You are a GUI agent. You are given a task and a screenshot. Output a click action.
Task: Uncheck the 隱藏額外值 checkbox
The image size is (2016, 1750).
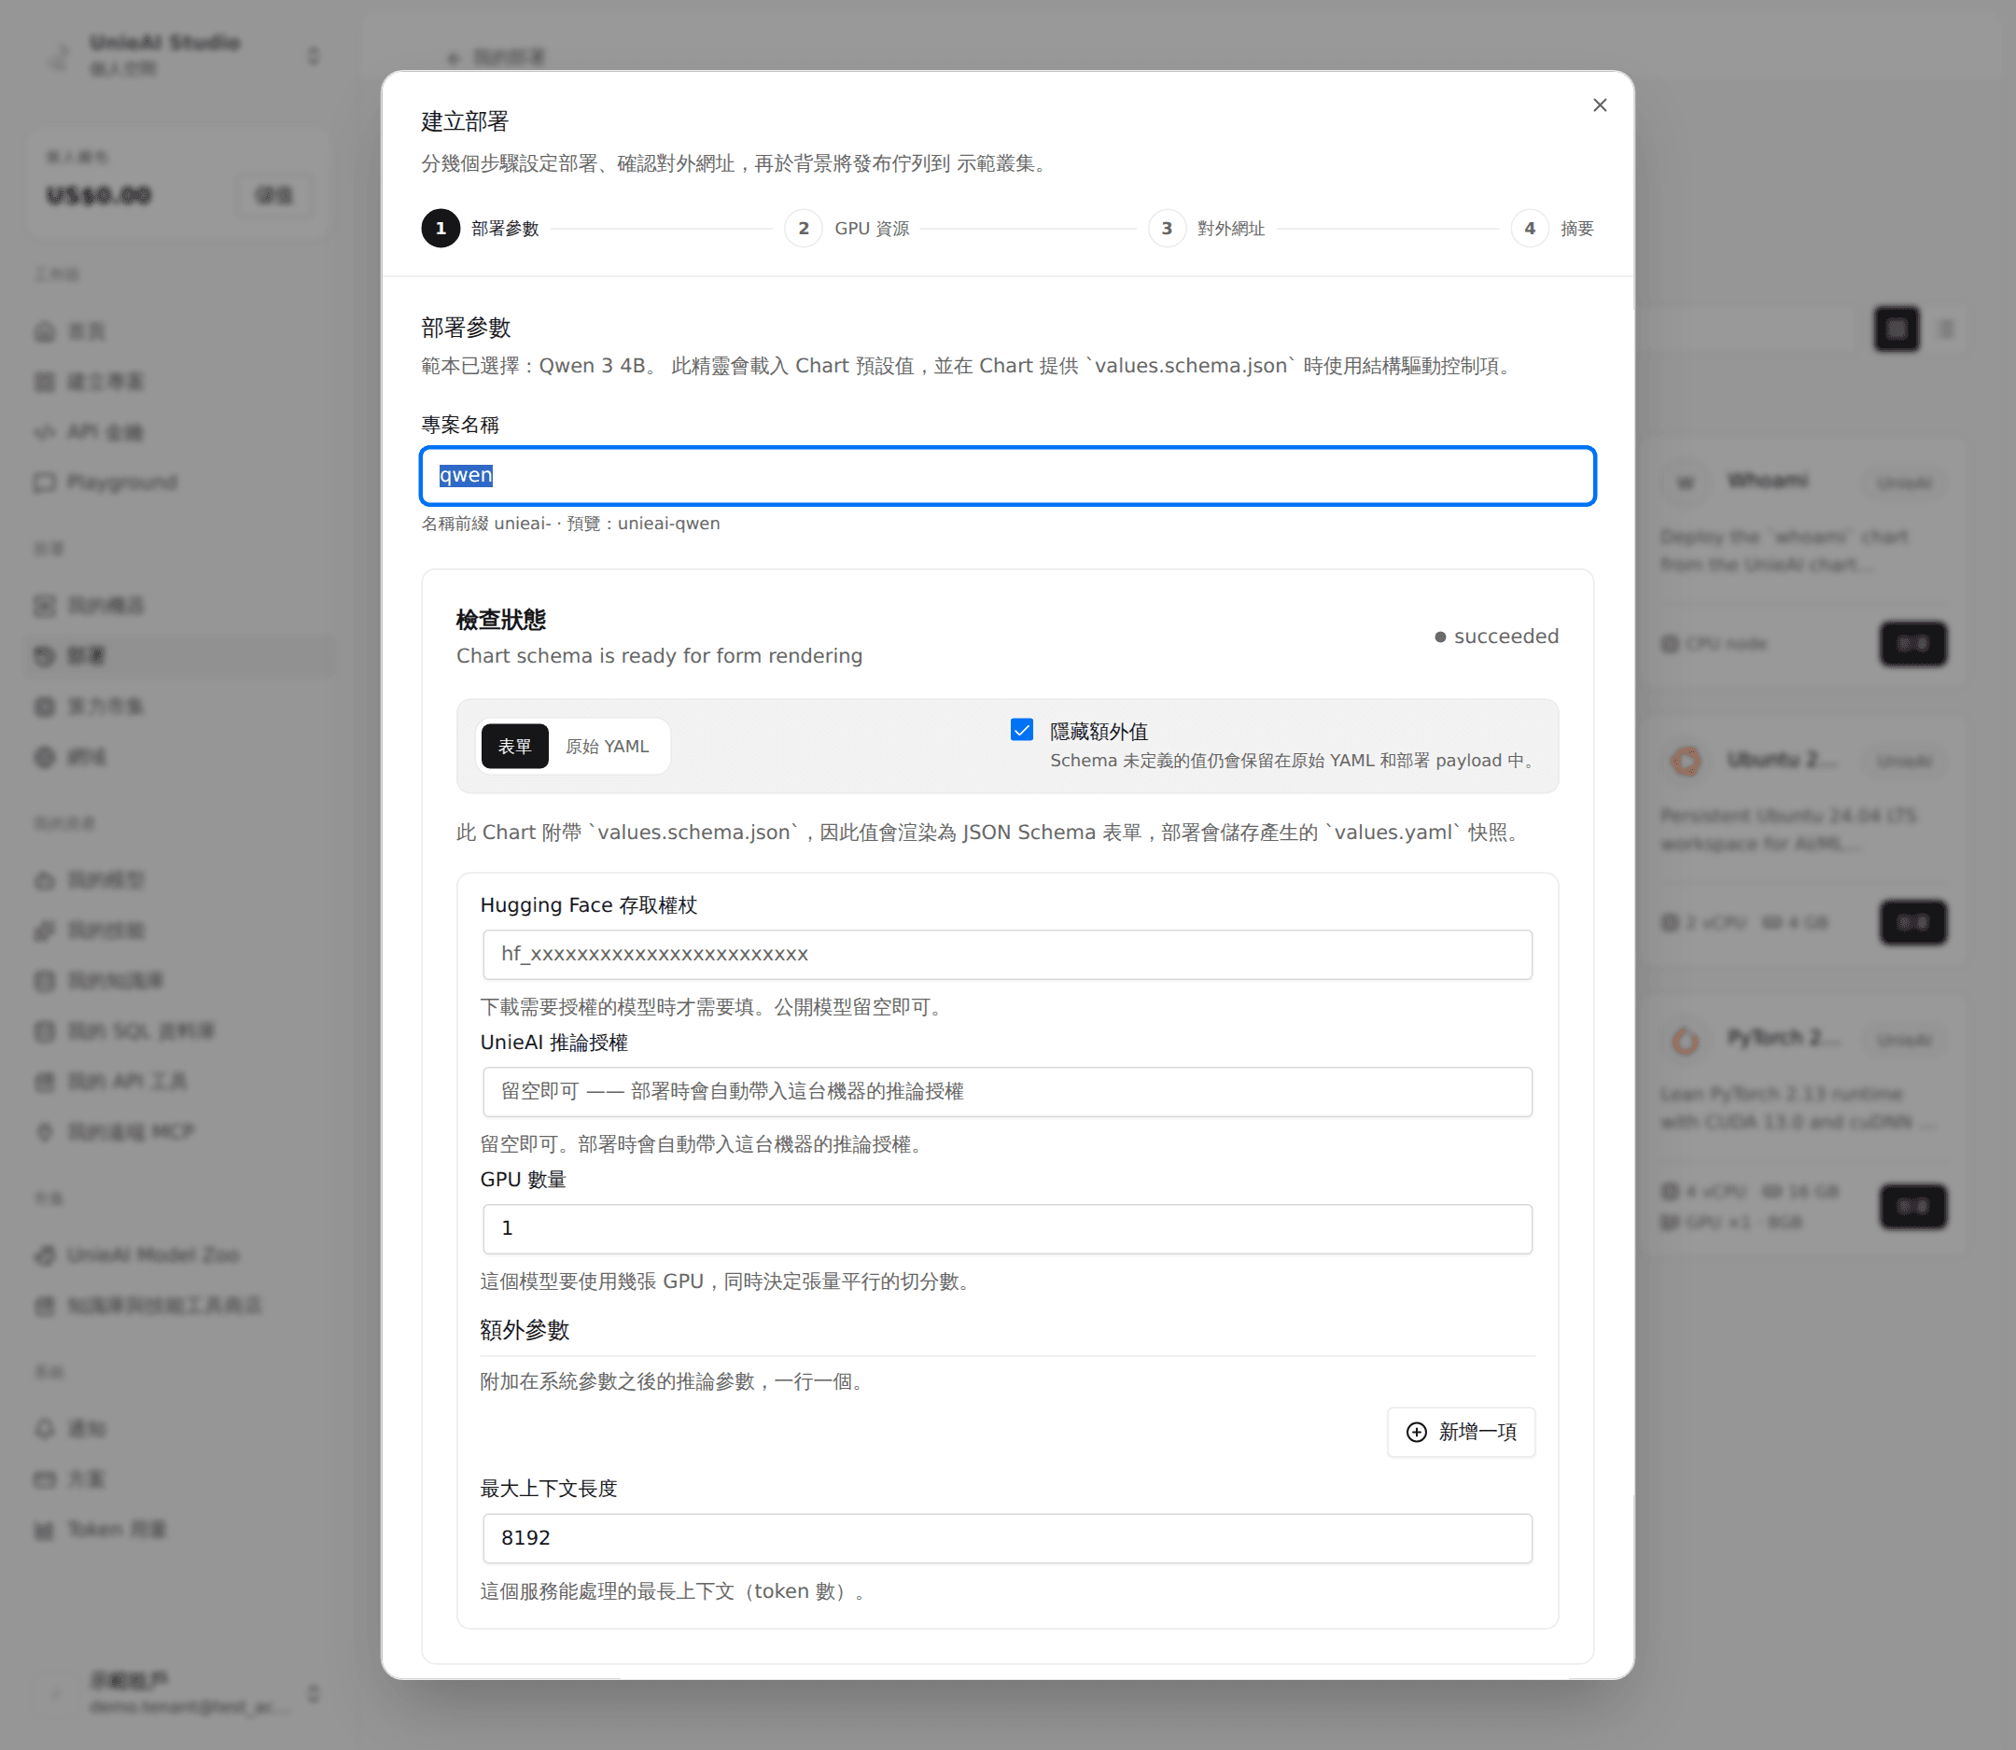click(x=1022, y=730)
